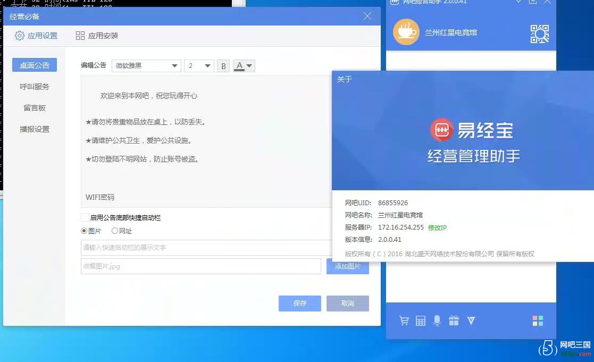594x362 pixels.
Task: Switch to 应用设置 tab
Action: 36,36
